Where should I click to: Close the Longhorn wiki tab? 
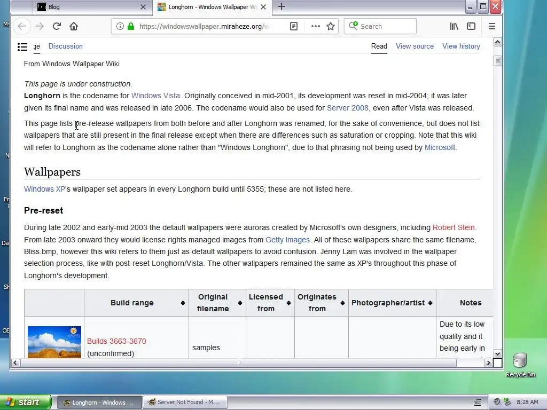pyautogui.click(x=263, y=7)
